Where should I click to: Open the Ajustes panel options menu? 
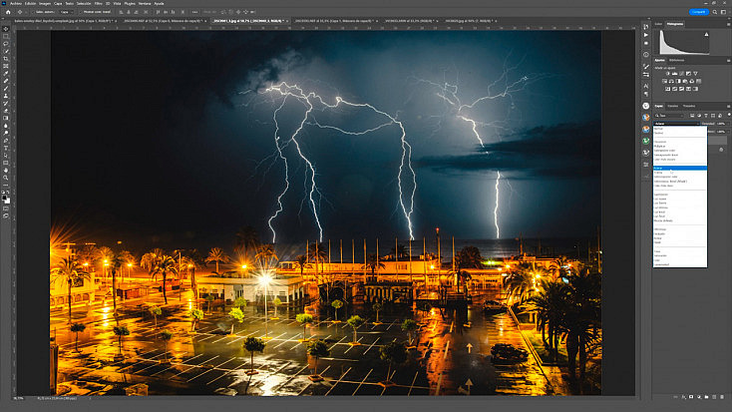[x=728, y=60]
